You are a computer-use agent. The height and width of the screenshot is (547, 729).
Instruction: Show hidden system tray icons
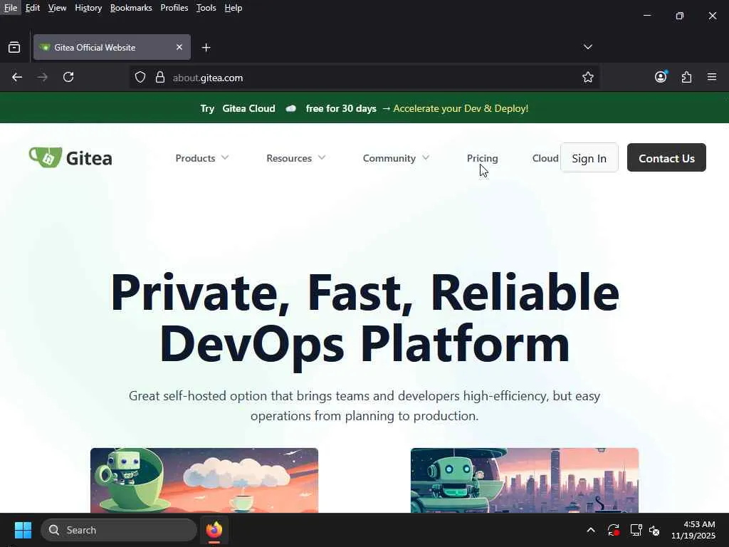click(x=590, y=530)
